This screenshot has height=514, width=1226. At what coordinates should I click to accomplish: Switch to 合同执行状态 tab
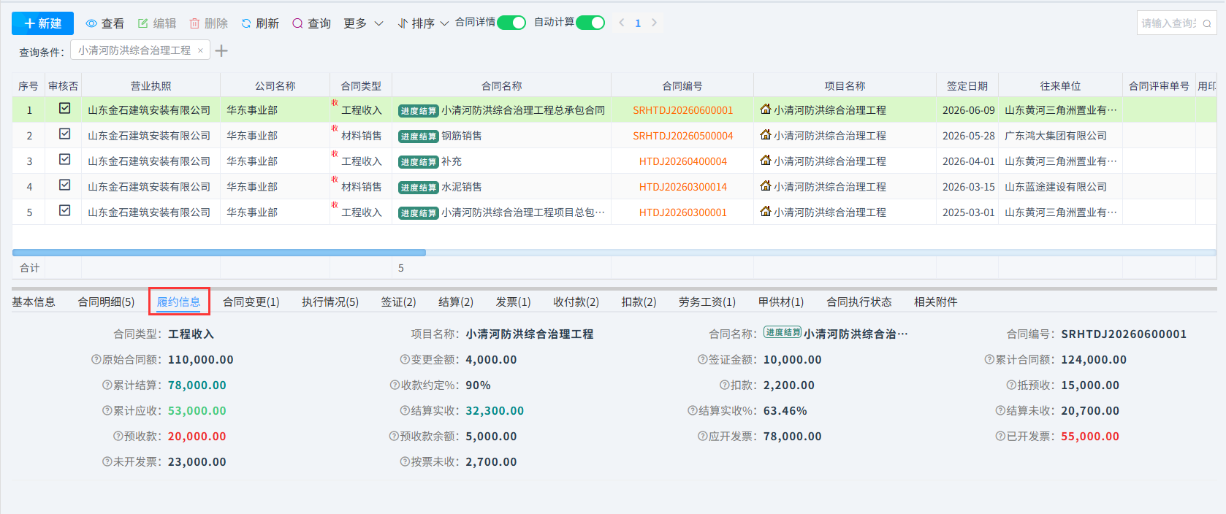(859, 302)
